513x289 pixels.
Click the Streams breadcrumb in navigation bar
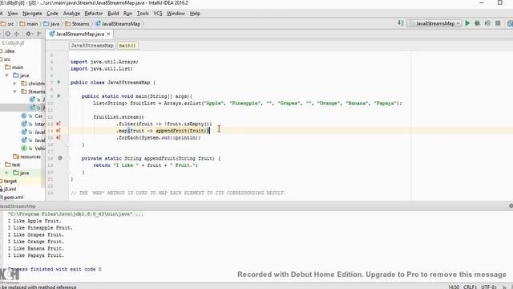[x=77, y=23]
